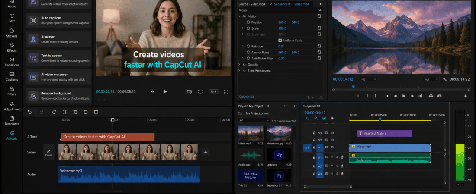The height and width of the screenshot is (194, 476).
Task: Expand the Time Remapping group
Action: pos(240,71)
